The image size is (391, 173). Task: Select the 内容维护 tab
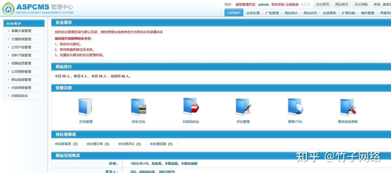click(x=234, y=13)
